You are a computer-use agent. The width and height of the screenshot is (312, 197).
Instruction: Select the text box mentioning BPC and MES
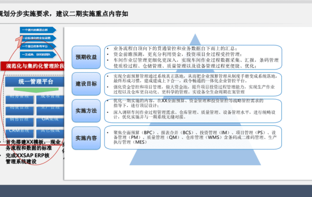point(193,137)
